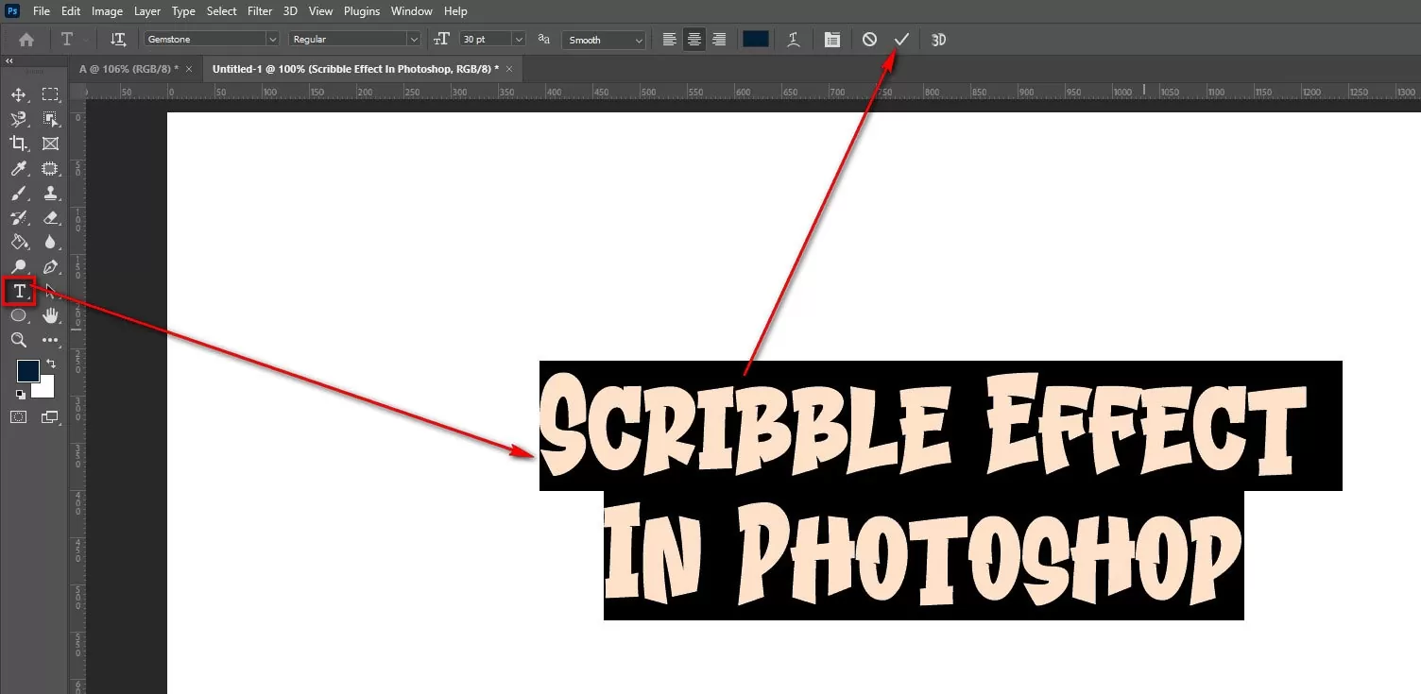Open the Type tool preset picker
This screenshot has width=1421, height=694.
coord(72,40)
